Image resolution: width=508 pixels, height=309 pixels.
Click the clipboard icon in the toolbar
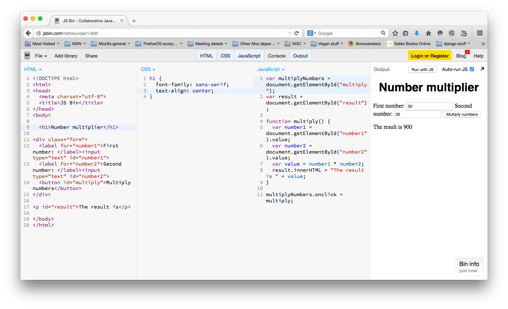click(405, 33)
